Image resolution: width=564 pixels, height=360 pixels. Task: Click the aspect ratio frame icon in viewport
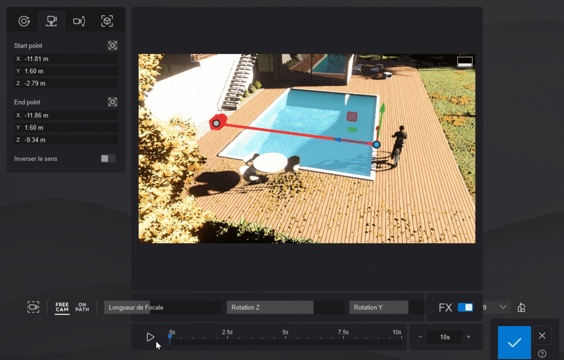click(465, 62)
